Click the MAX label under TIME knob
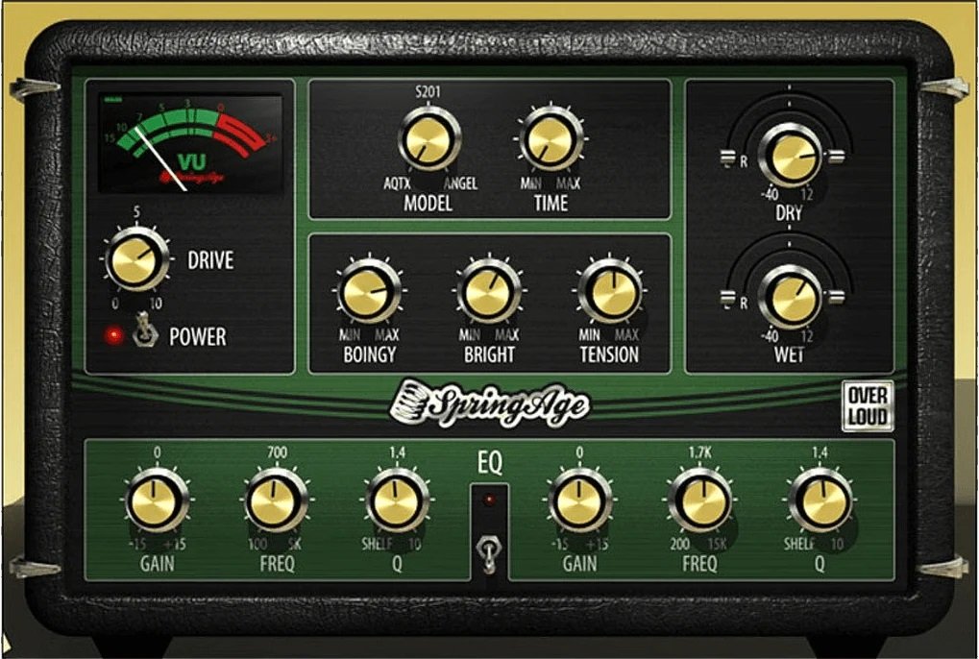This screenshot has height=659, width=979. pyautogui.click(x=568, y=183)
